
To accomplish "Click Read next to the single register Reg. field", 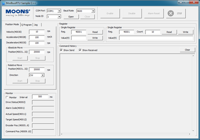I will pyautogui.click(x=95, y=32).
